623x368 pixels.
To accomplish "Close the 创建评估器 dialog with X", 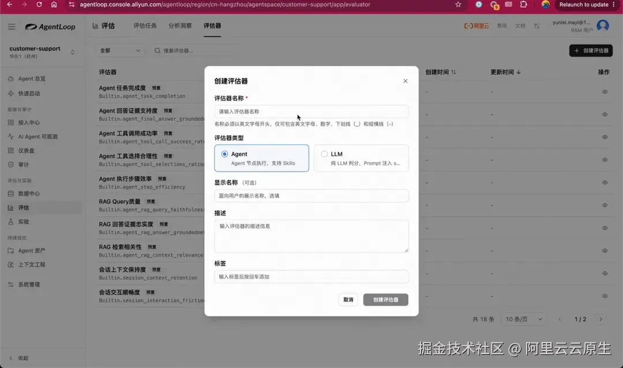I will click(x=406, y=81).
